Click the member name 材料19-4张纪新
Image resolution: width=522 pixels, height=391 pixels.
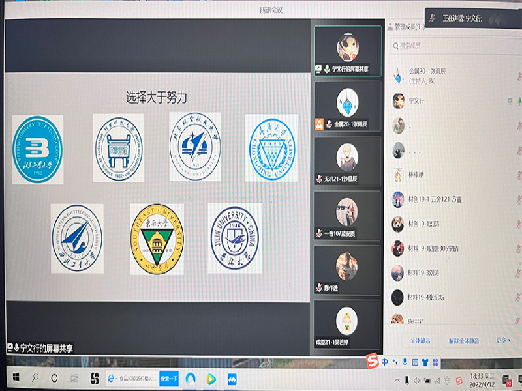[x=426, y=297]
